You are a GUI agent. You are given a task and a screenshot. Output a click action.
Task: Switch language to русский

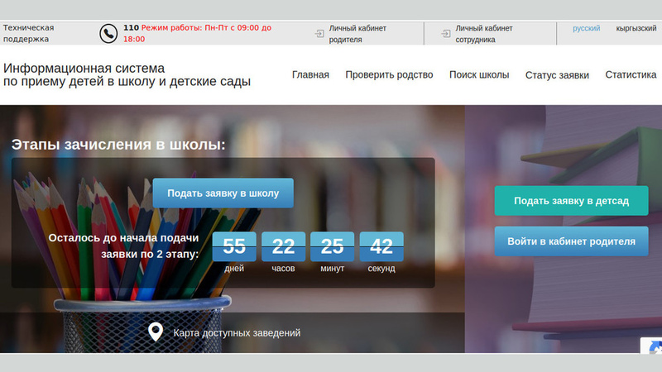pos(587,28)
